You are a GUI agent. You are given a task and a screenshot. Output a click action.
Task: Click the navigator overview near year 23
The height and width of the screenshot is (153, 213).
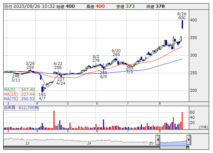point(27,141)
